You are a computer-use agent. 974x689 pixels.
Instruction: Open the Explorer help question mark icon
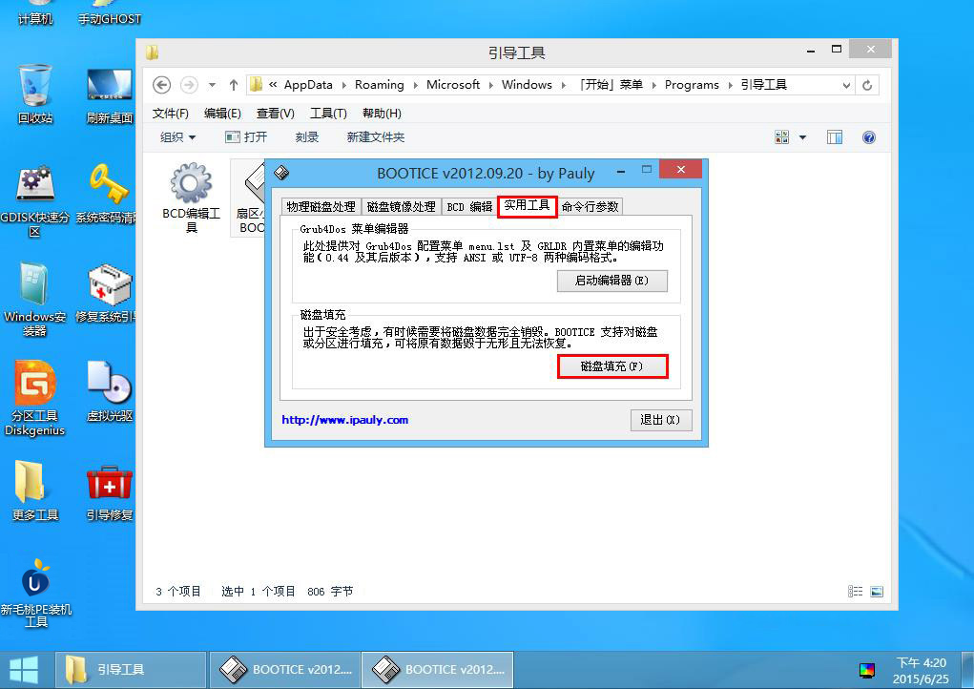[x=869, y=137]
